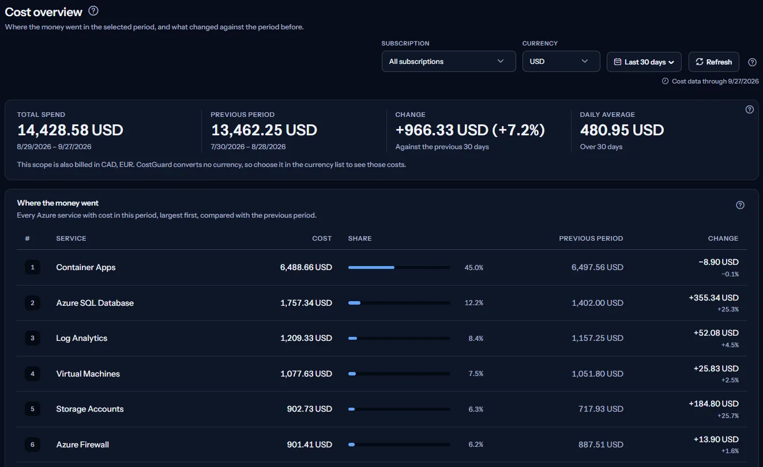
Task: Click the Cost data through 9/27/2026 text
Action: tap(715, 81)
